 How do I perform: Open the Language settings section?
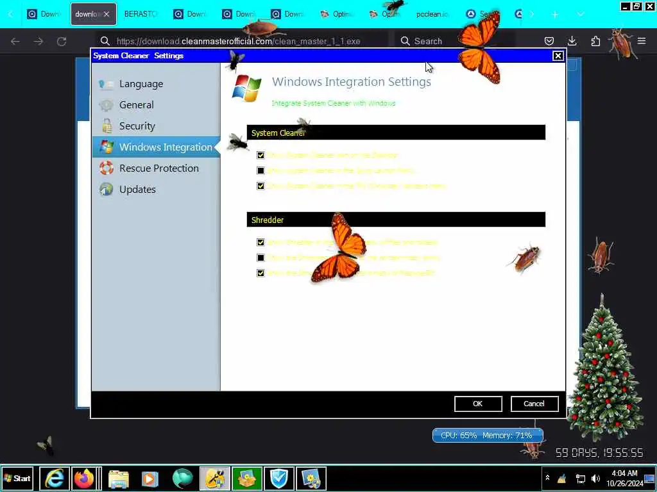pos(156,84)
